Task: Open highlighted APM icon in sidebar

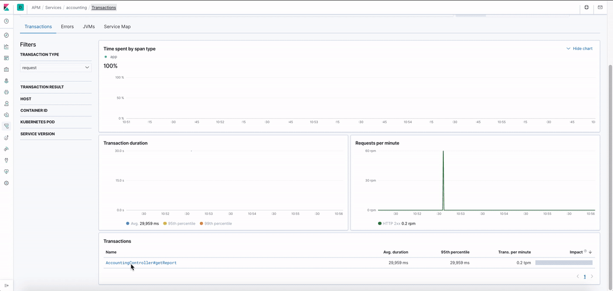Action: click(x=6, y=126)
